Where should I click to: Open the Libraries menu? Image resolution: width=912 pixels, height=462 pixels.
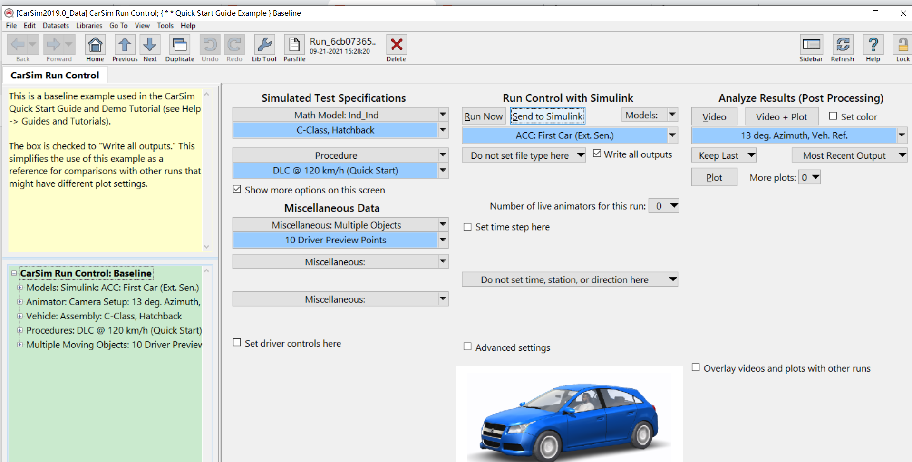[x=89, y=26]
